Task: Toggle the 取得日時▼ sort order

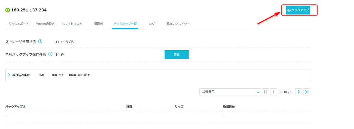Action: (x=84, y=75)
